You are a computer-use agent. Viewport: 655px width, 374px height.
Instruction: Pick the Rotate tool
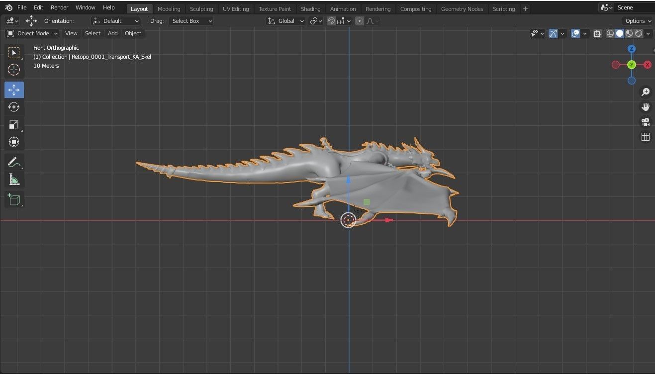(14, 107)
